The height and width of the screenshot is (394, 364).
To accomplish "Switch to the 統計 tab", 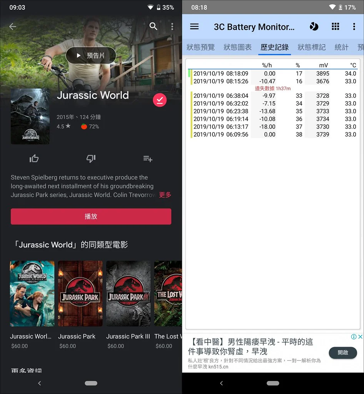I will (341, 47).
